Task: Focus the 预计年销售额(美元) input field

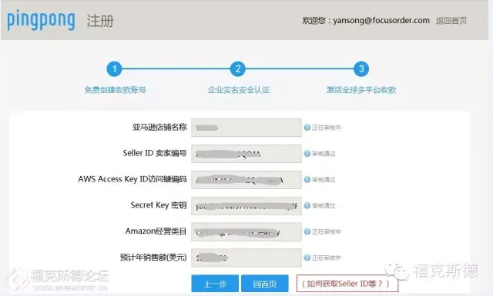Action: point(246,258)
